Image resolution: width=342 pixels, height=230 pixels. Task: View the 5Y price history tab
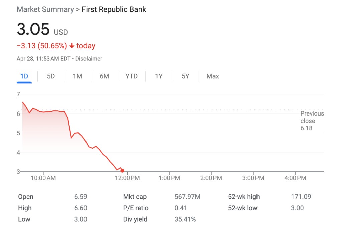coord(185,76)
